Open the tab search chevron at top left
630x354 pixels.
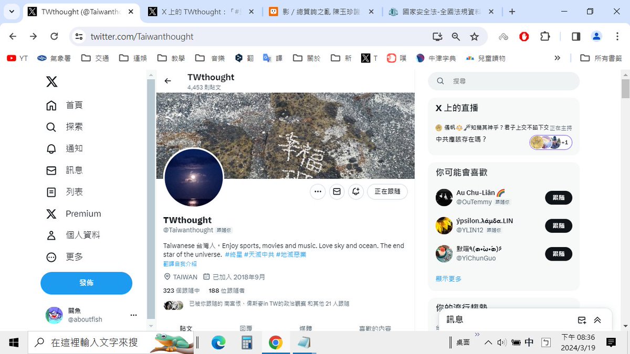12,12
